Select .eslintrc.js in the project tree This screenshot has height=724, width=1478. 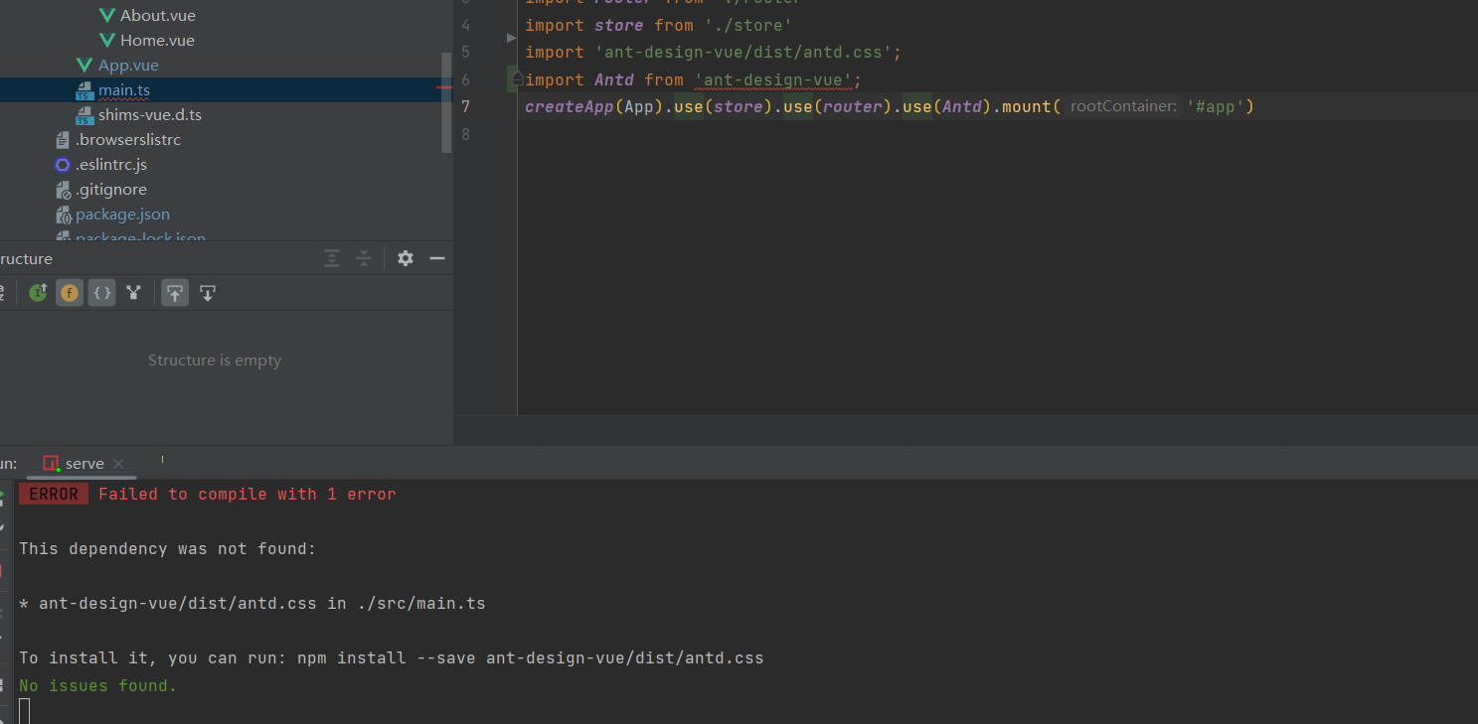[x=111, y=165]
